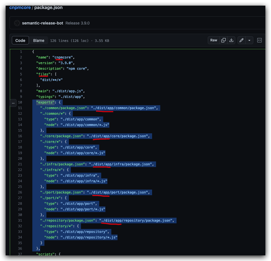Switch to the Blame tab

(x=39, y=40)
